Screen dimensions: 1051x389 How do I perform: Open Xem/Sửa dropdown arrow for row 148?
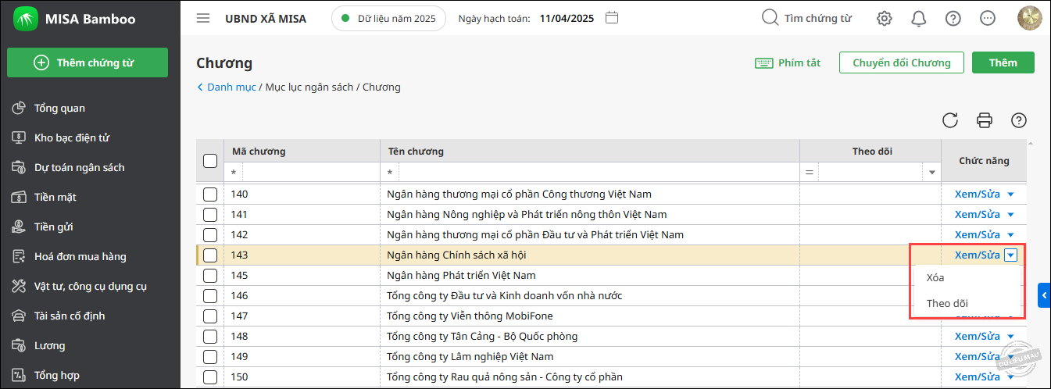[x=1011, y=337]
